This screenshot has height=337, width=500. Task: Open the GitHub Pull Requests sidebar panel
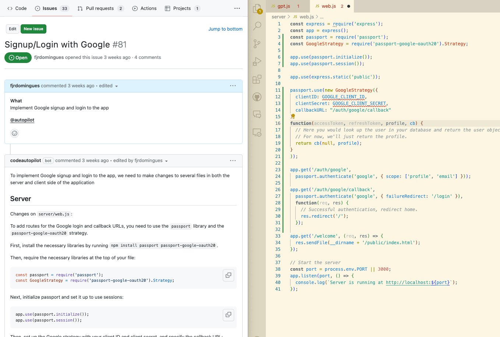click(x=257, y=96)
